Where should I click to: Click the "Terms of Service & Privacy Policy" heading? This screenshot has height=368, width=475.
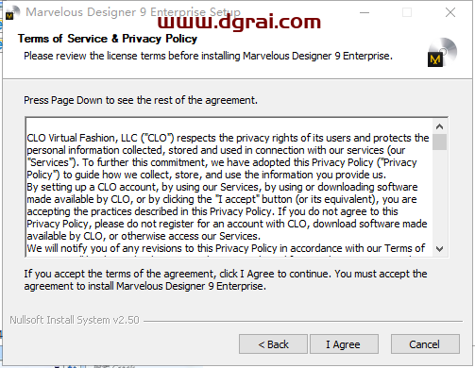108,39
